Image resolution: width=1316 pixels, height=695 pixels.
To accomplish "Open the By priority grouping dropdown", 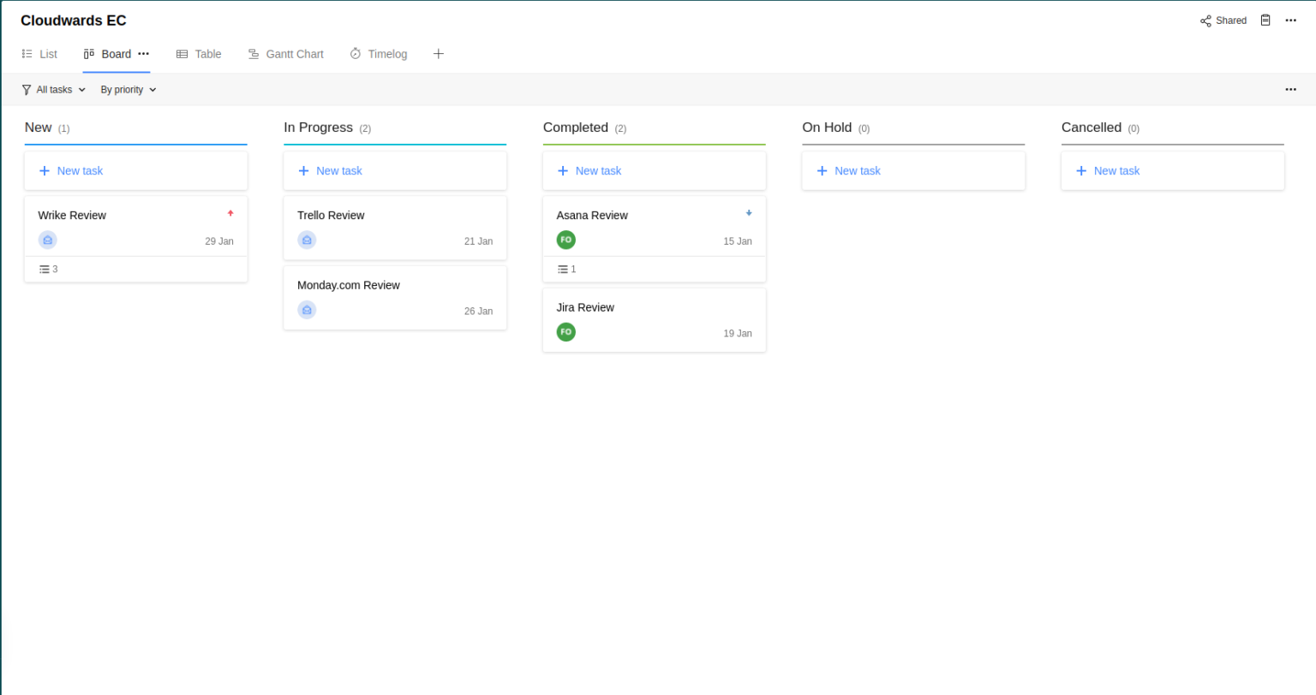I will [x=127, y=89].
